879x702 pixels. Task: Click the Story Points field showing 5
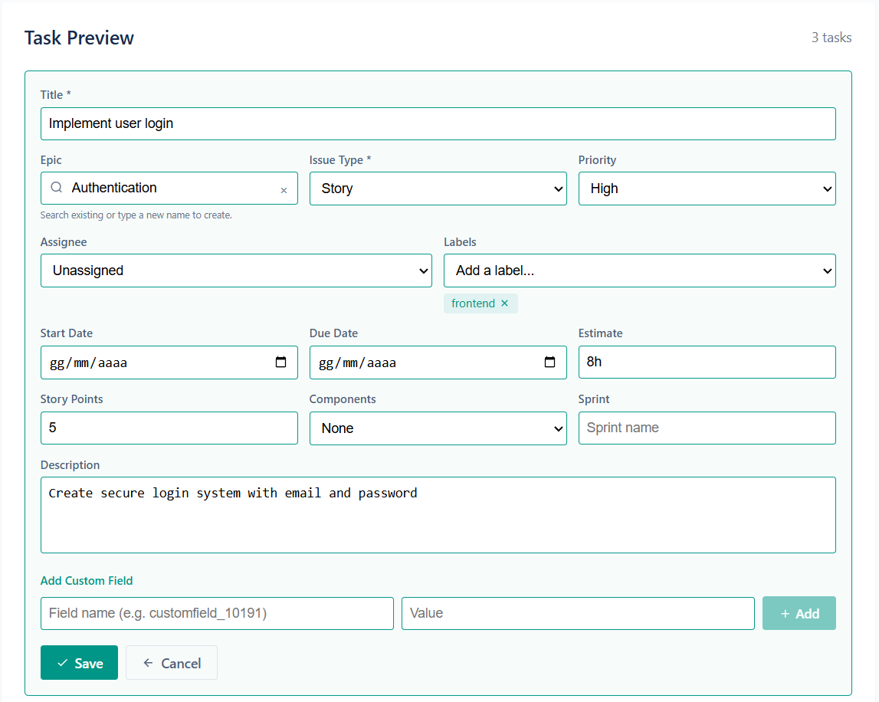tap(169, 428)
